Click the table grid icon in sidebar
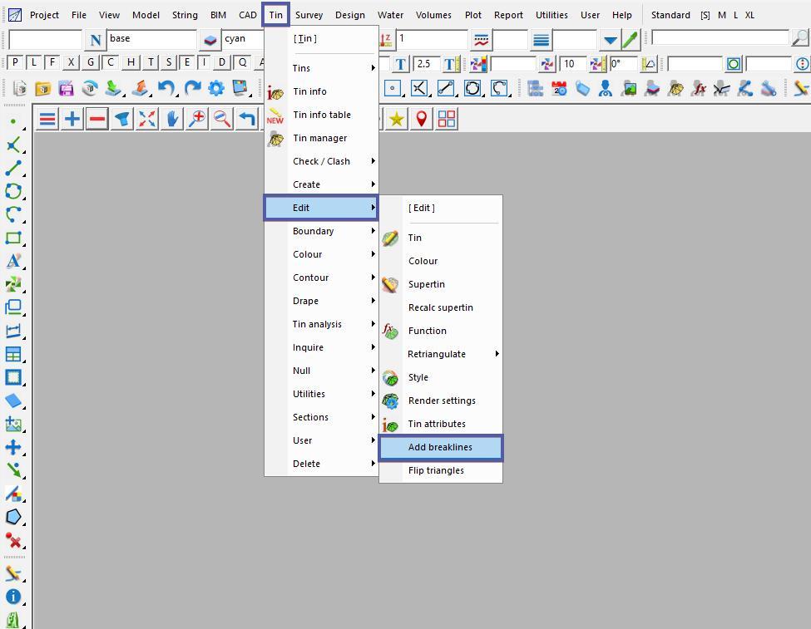Image resolution: width=811 pixels, height=629 pixels. point(13,354)
